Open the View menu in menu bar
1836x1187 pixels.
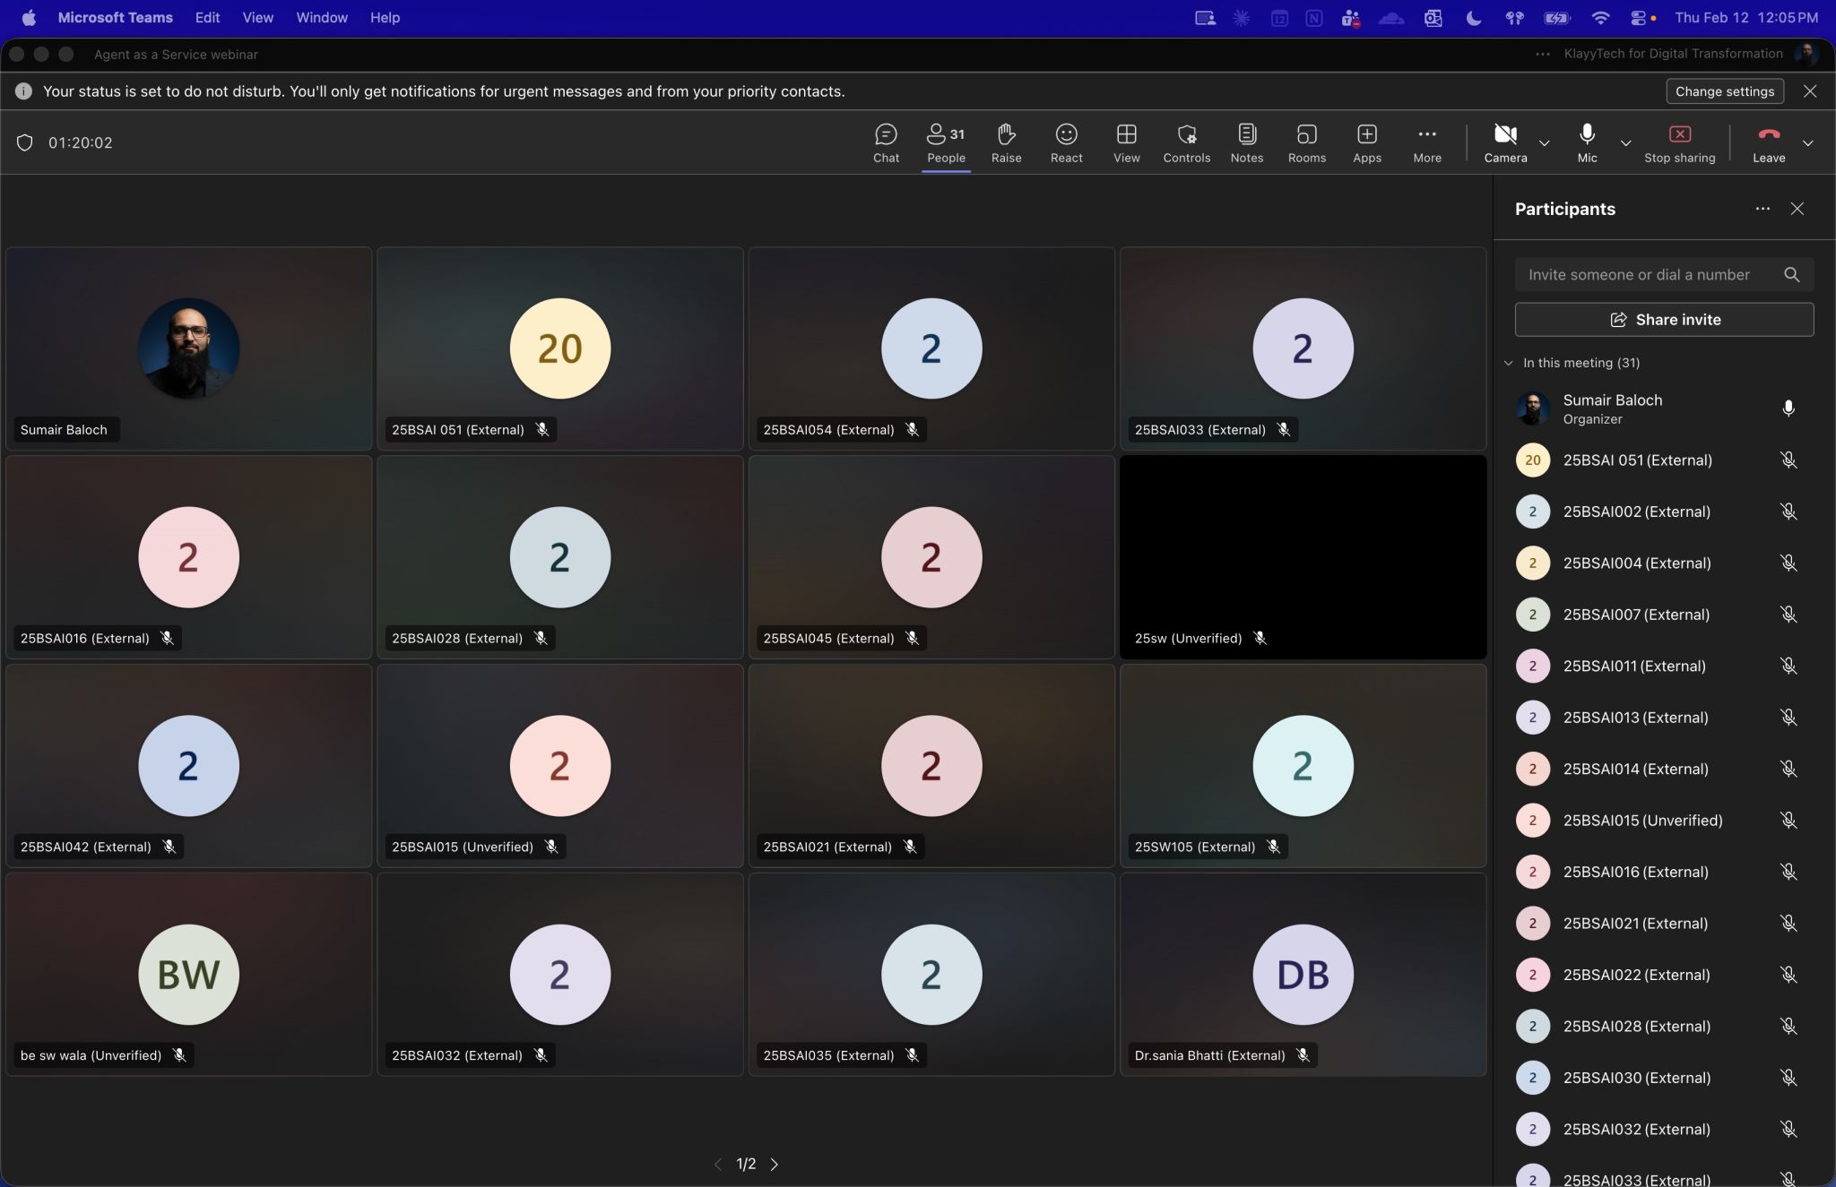coord(257,17)
